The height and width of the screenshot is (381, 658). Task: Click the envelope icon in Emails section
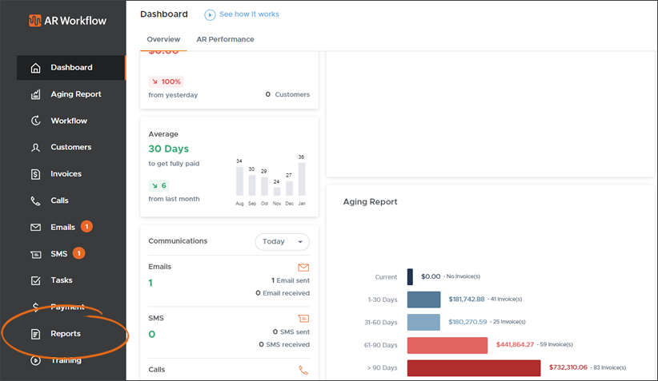coord(303,268)
